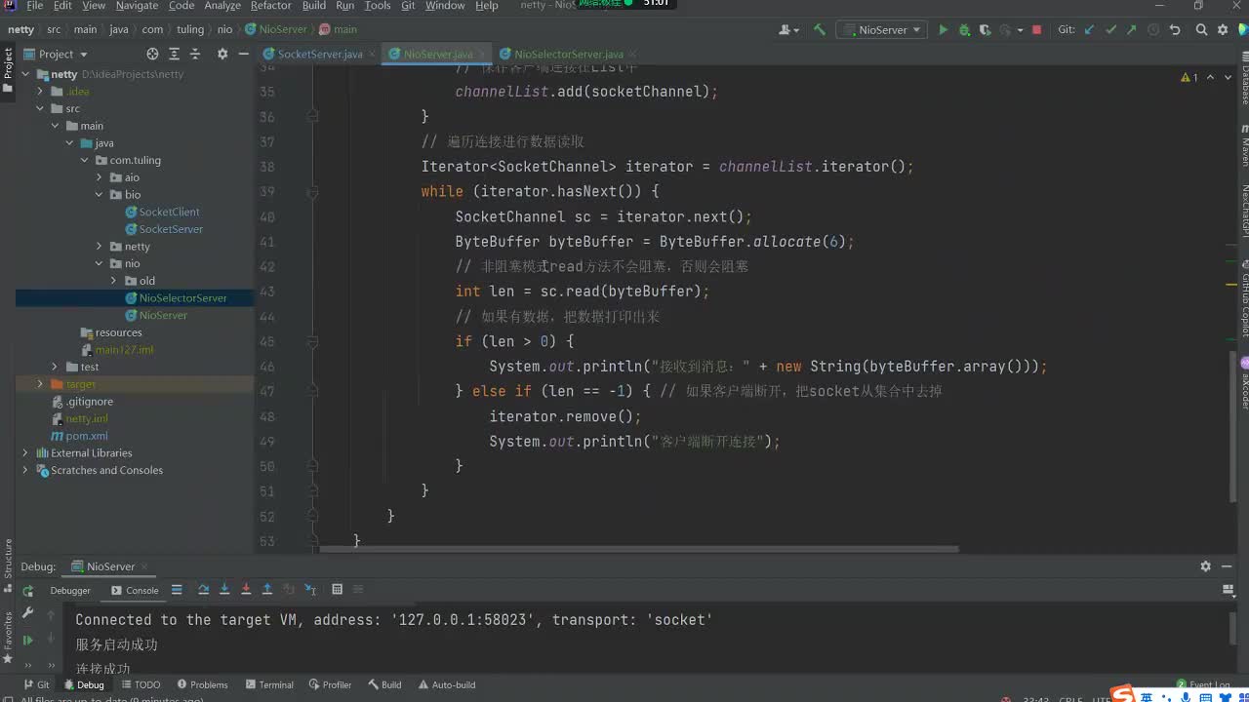This screenshot has width=1249, height=702.
Task: Open the NioServer run configuration dropdown
Action: click(882, 30)
